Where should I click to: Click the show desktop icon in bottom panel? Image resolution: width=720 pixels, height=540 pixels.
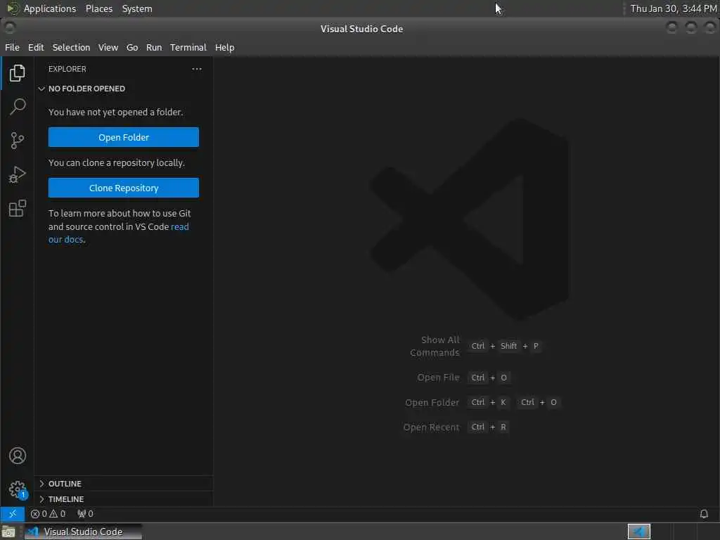pos(8,532)
